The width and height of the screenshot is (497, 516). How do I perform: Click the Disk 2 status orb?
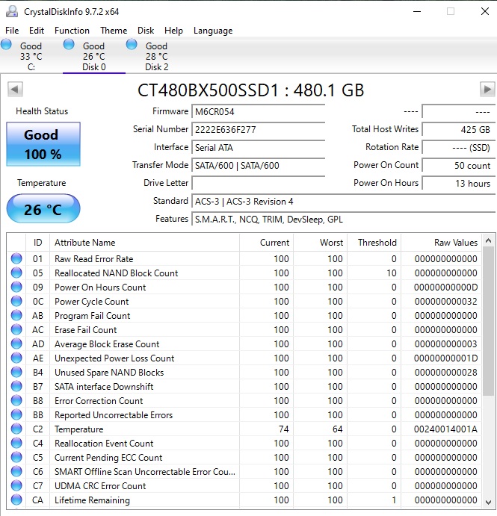(132, 45)
